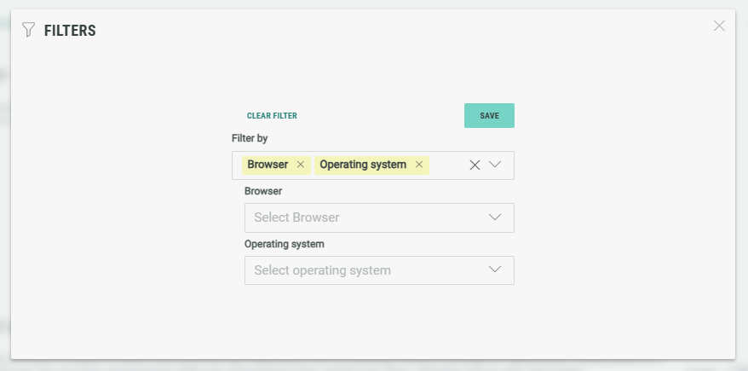Image resolution: width=748 pixels, height=371 pixels.
Task: Click the Filter by label
Action: click(x=250, y=138)
